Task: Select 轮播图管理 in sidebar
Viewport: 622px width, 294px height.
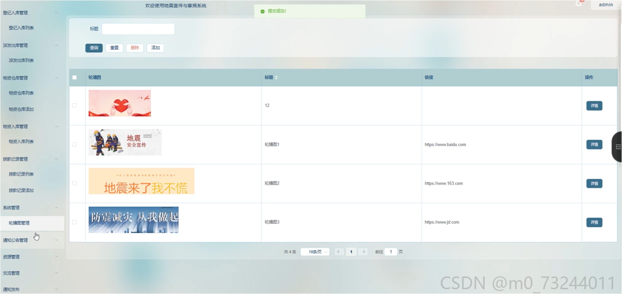Action: [x=32, y=223]
